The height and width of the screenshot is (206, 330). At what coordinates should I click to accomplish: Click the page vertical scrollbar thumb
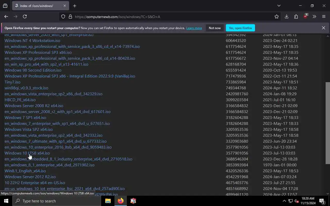point(328,123)
